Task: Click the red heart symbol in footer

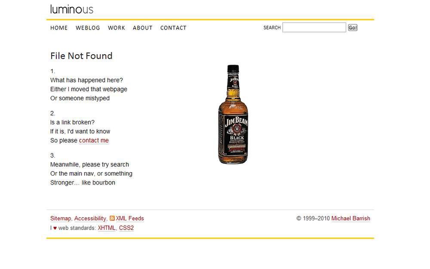Action: pyautogui.click(x=55, y=228)
